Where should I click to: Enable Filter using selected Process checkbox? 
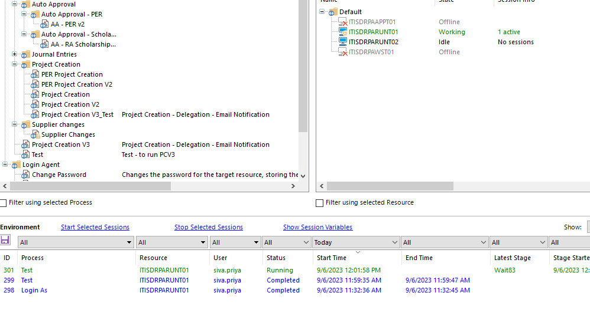click(4, 203)
